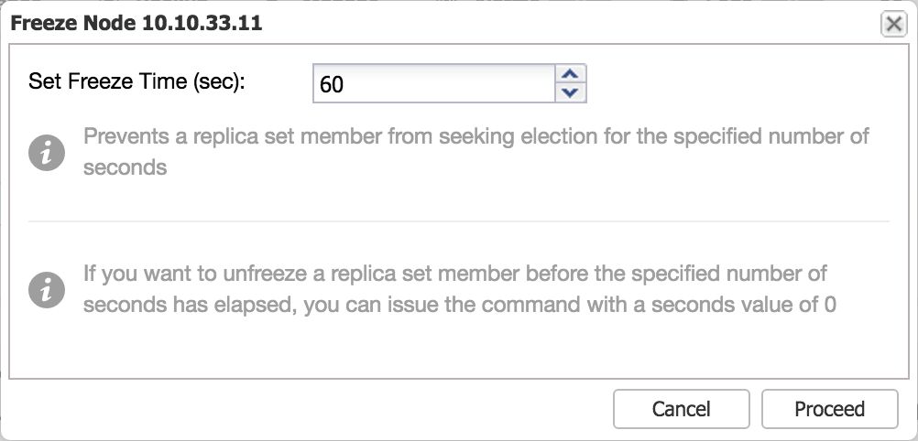Screen dimensions: 918x441
Task: Click the Freeze Node 10.10.33.11 title
Action: point(137,24)
